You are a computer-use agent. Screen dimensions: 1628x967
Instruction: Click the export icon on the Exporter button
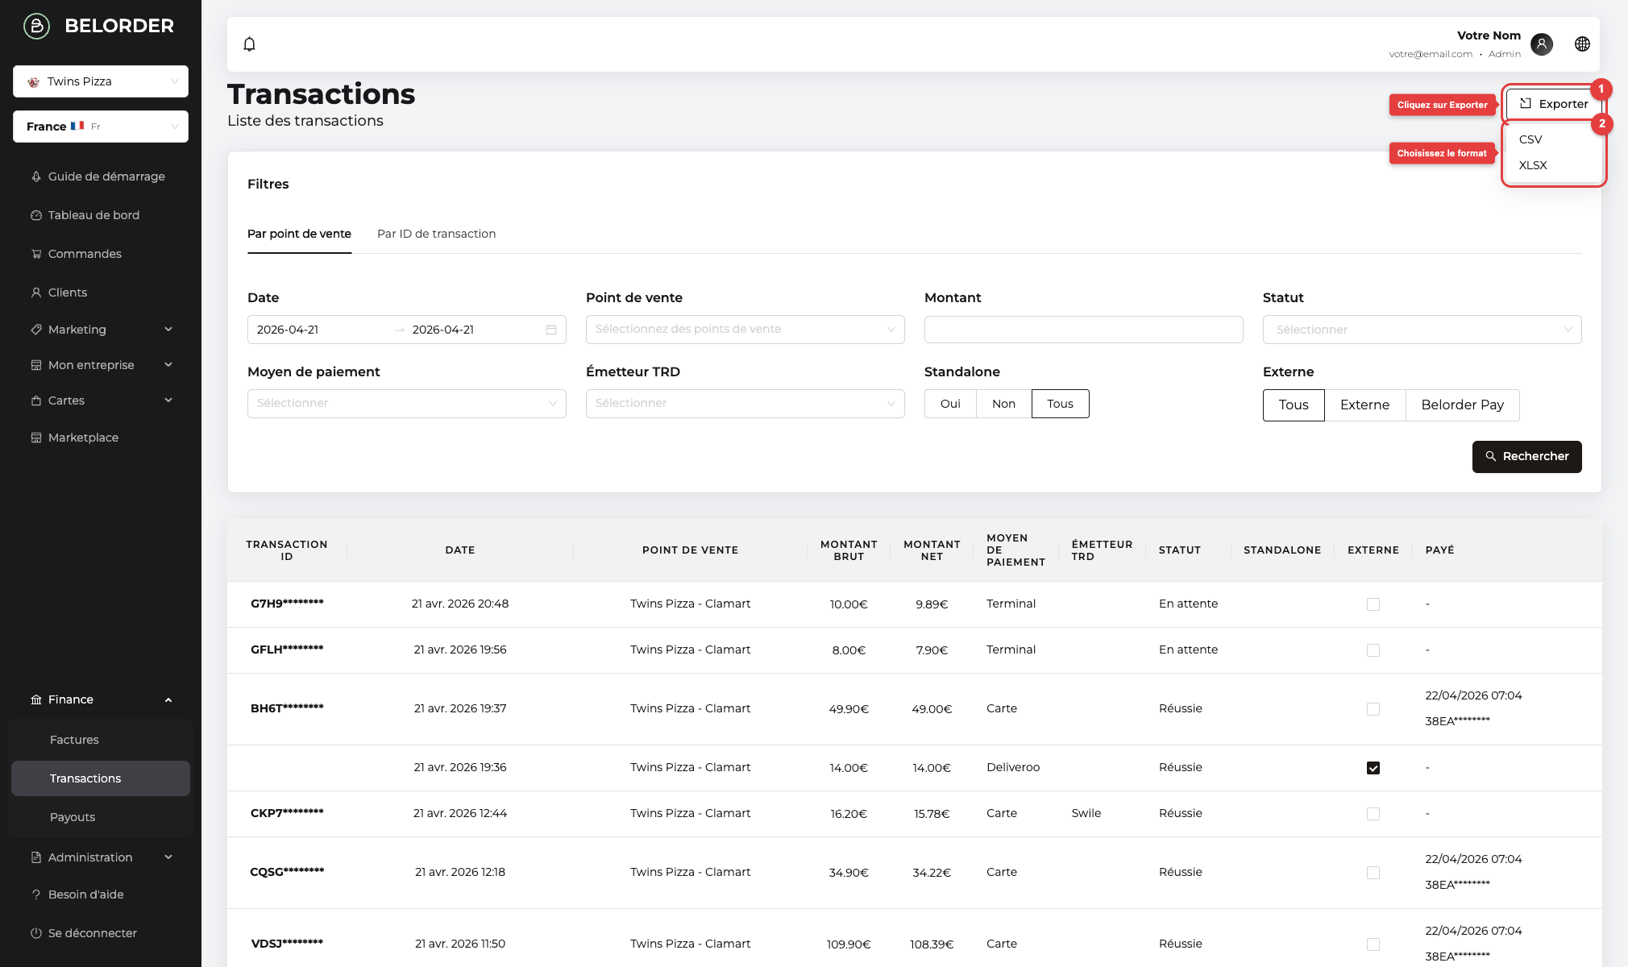[x=1526, y=103]
